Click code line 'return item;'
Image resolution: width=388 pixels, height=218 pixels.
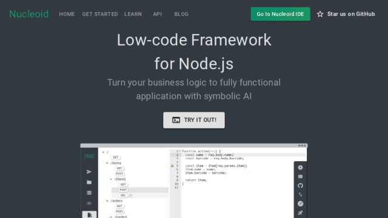[x=196, y=180]
